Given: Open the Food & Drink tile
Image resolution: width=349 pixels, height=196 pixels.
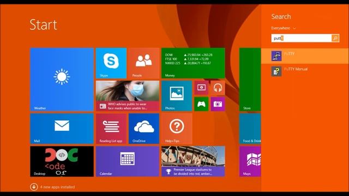Looking at the screenshot, I should pos(250,128).
